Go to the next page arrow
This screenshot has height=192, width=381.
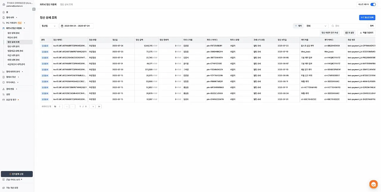(93, 106)
